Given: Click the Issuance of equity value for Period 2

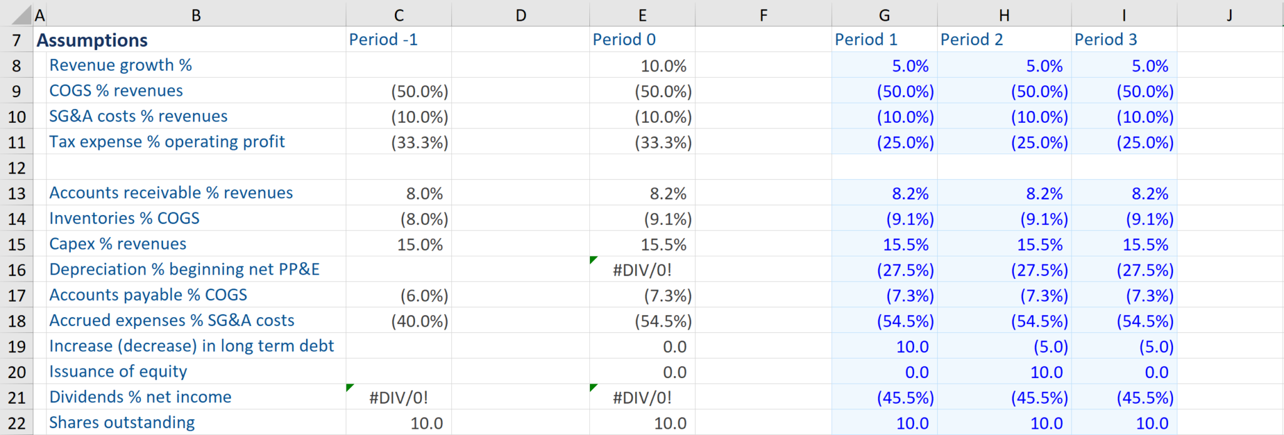Looking at the screenshot, I should tap(1003, 372).
